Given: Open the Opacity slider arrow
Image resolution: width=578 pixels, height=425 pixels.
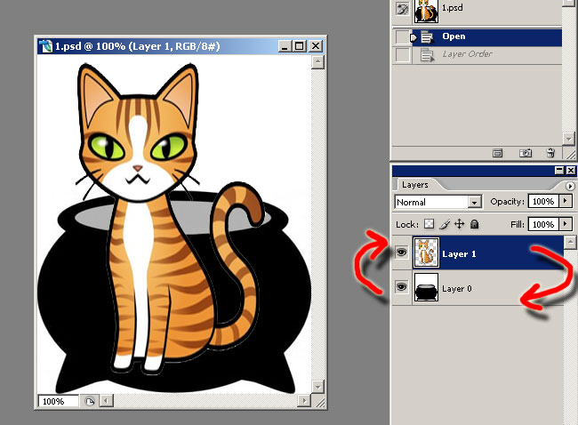Looking at the screenshot, I should [565, 201].
